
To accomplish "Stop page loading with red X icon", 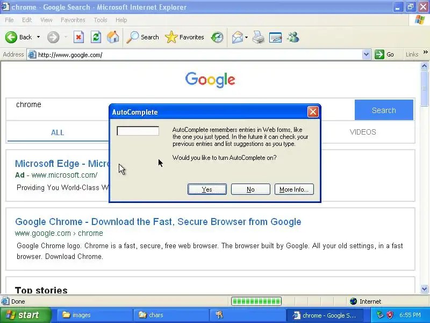I will coord(78,37).
